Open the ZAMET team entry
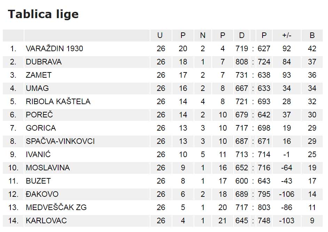 click(x=39, y=75)
